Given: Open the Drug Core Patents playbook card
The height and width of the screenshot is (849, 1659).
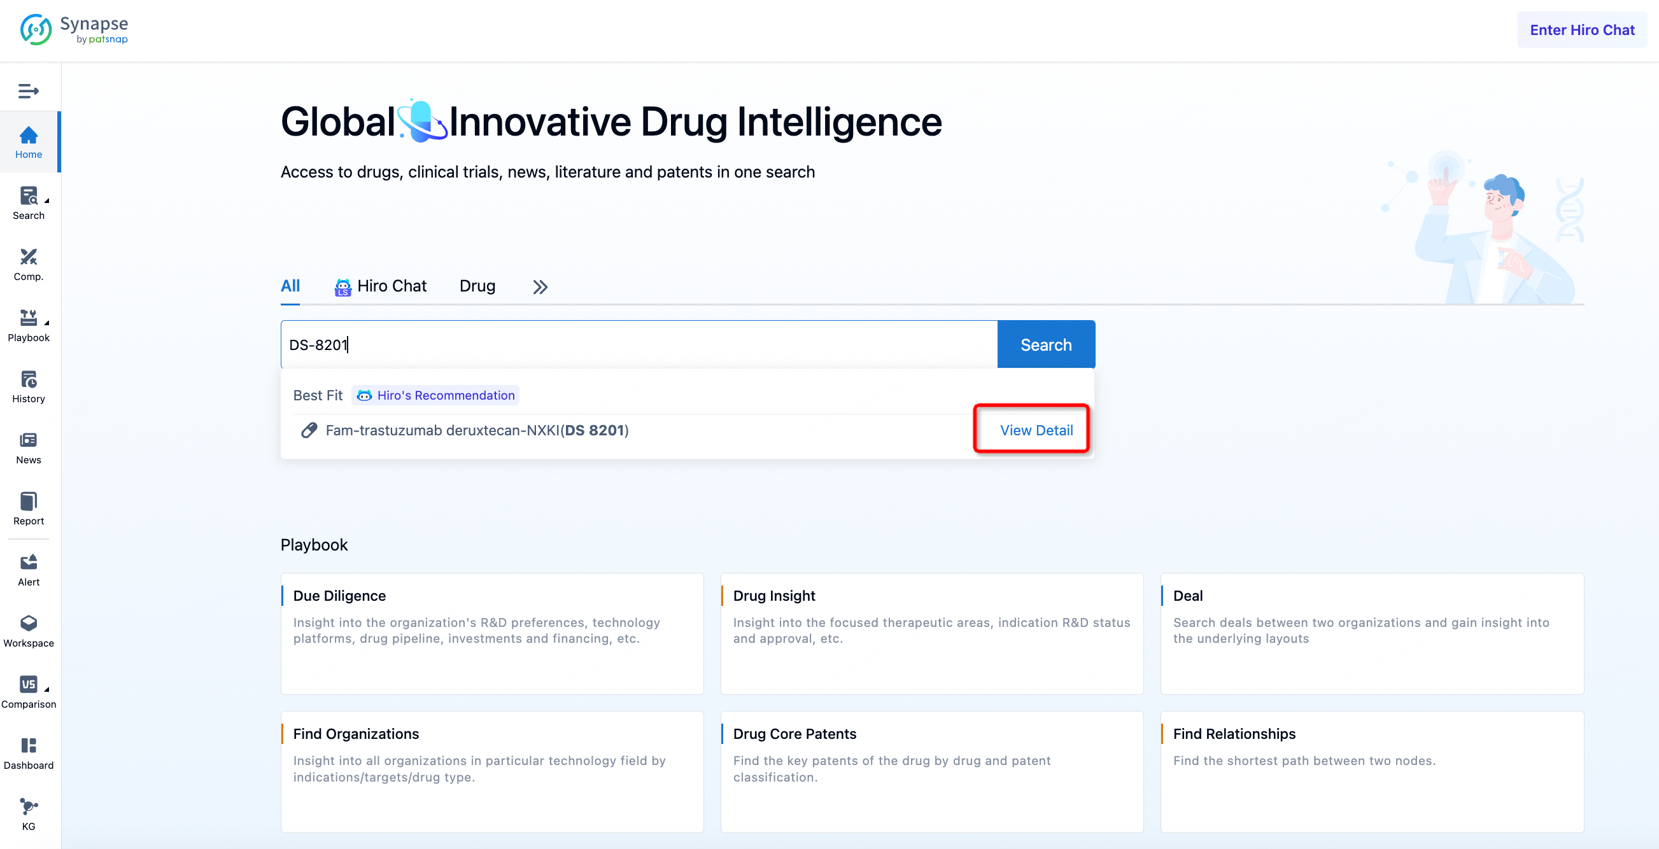Looking at the screenshot, I should point(932,771).
